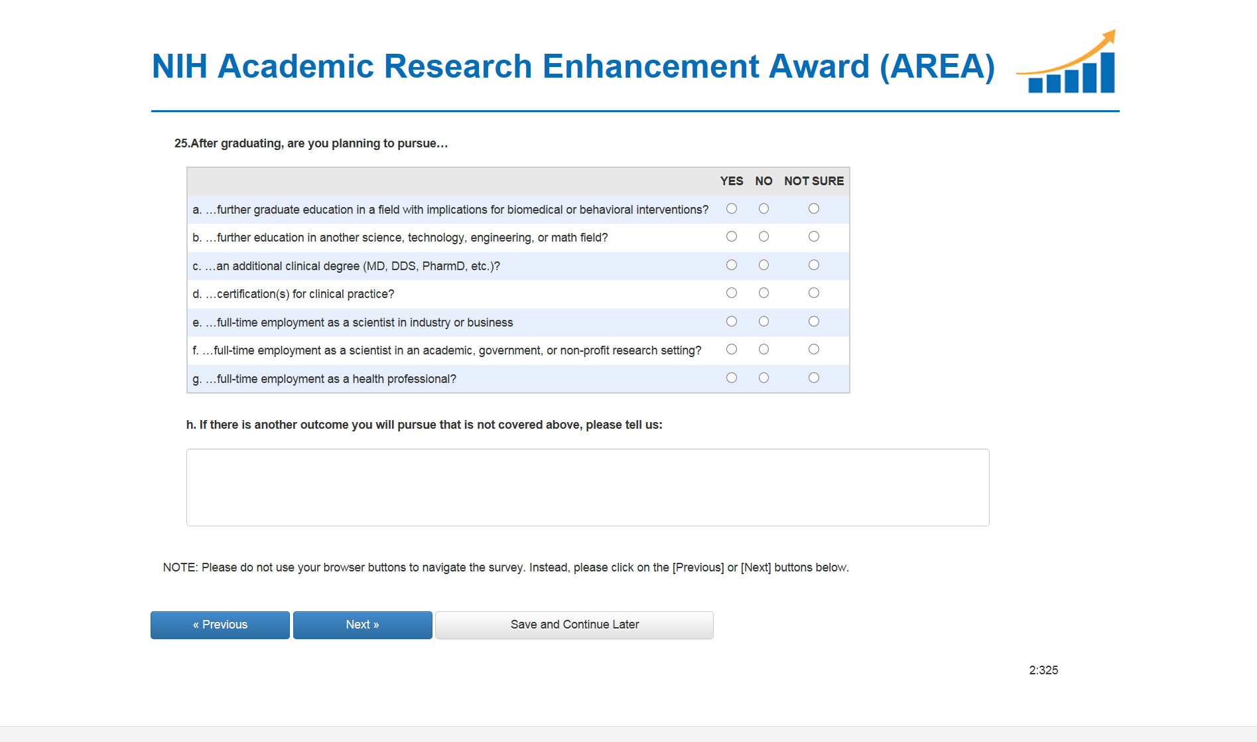The image size is (1257, 742).
Task: Click Save and Continue Later
Action: pyautogui.click(x=574, y=625)
